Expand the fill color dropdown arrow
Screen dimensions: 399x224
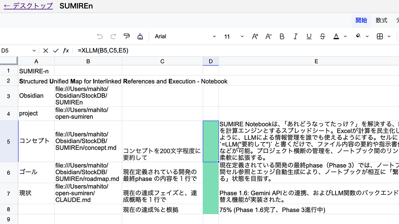click(367, 37)
